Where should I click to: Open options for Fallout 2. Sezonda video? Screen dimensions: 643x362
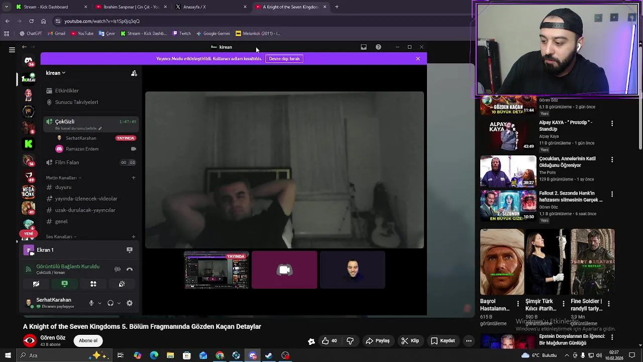(x=612, y=194)
